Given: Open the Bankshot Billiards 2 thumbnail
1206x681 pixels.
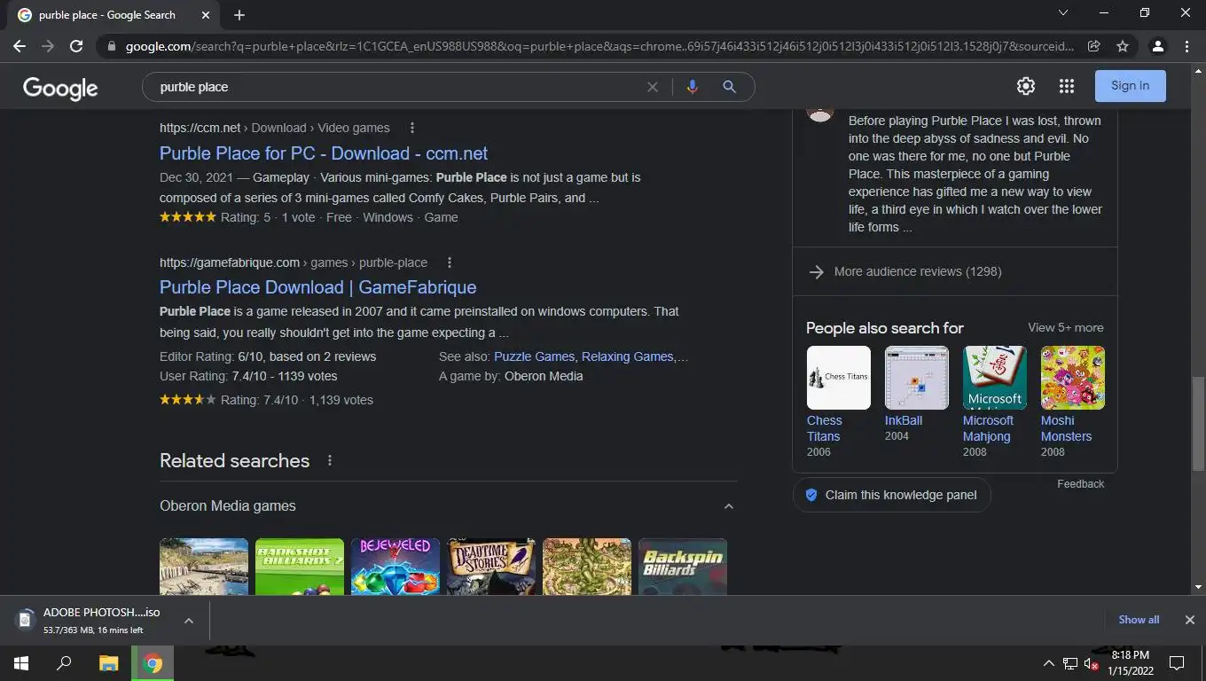Looking at the screenshot, I should click(x=300, y=567).
